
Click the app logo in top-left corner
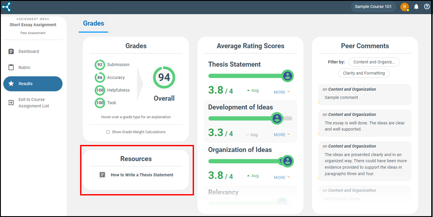(6, 6)
